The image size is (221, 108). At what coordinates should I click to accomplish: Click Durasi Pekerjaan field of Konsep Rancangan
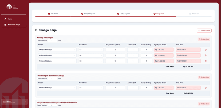point(52,41)
